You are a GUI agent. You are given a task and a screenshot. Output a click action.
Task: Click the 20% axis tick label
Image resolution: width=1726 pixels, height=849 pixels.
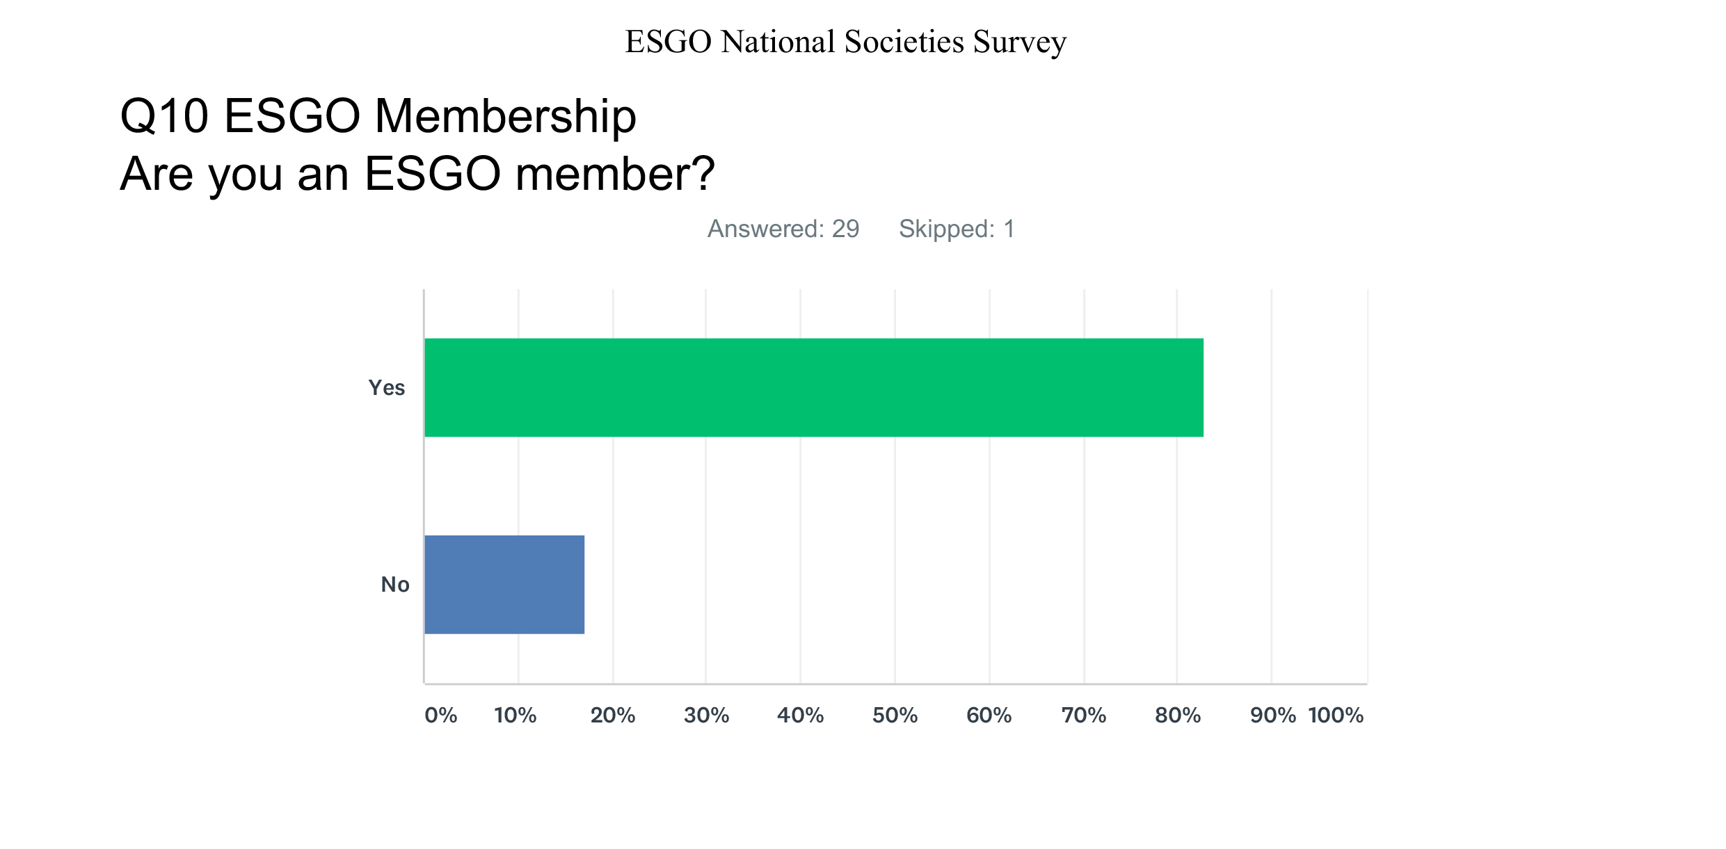pyautogui.click(x=613, y=715)
